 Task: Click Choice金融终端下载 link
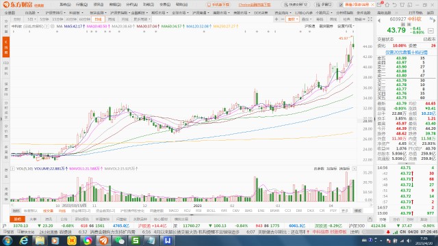tap(255, 5)
